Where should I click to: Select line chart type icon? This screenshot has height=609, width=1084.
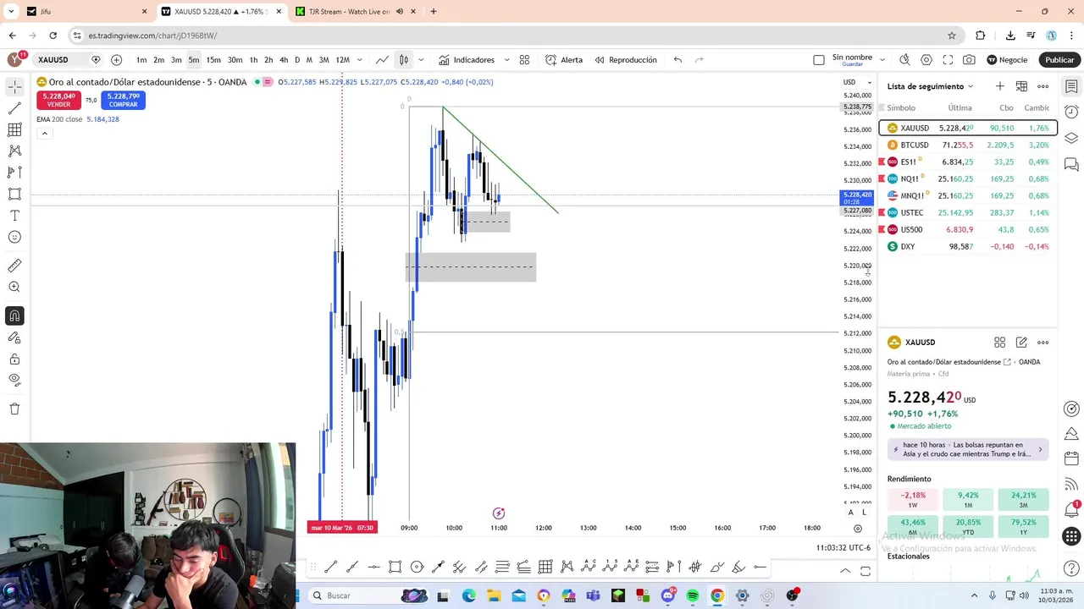click(x=383, y=60)
